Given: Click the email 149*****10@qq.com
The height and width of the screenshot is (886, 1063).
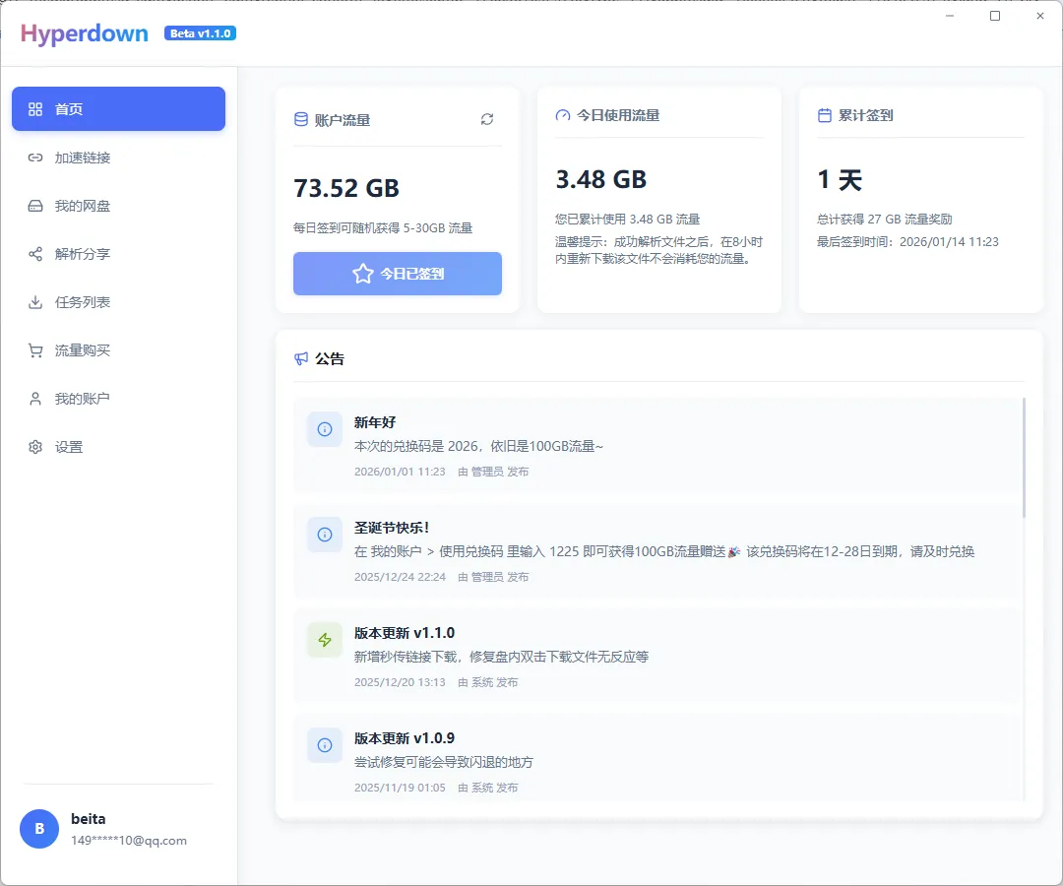Looking at the screenshot, I should pyautogui.click(x=129, y=841).
